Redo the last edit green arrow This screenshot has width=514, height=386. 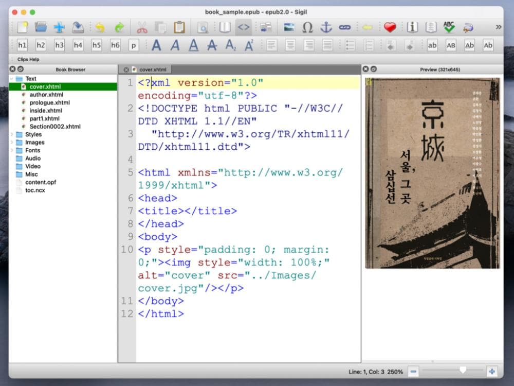(x=119, y=27)
